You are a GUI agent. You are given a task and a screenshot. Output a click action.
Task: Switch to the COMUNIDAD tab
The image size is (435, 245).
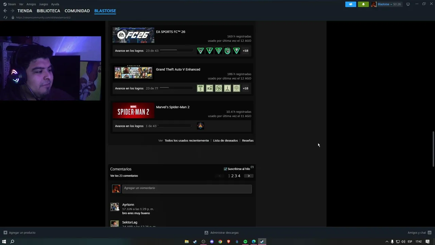pyautogui.click(x=77, y=11)
